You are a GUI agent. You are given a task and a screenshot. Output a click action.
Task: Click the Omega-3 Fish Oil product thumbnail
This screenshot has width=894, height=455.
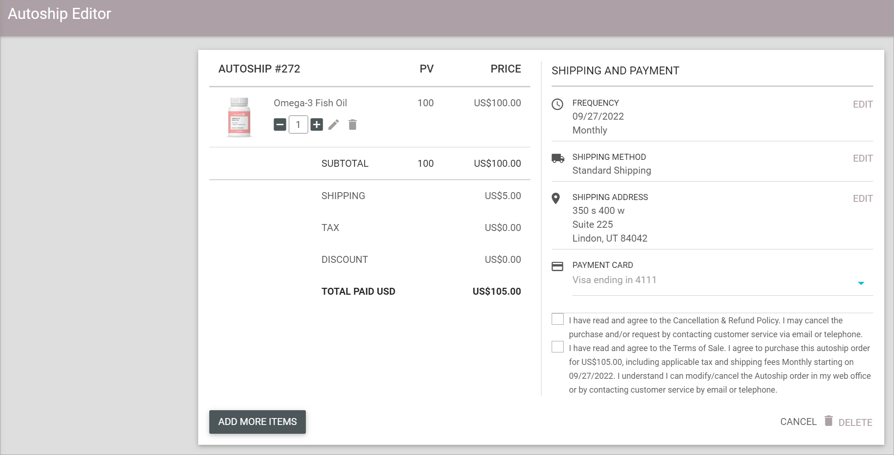[x=239, y=116]
